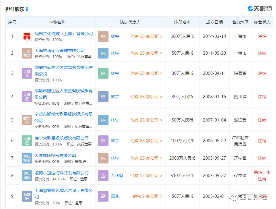The image size is (276, 209).
Task: Click the purple 林 avatar in row 6
Action: click(103, 141)
